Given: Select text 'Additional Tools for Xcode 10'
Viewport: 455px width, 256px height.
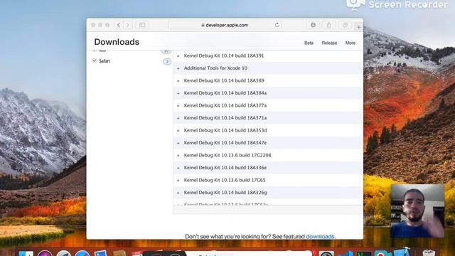Looking at the screenshot, I should [215, 68].
